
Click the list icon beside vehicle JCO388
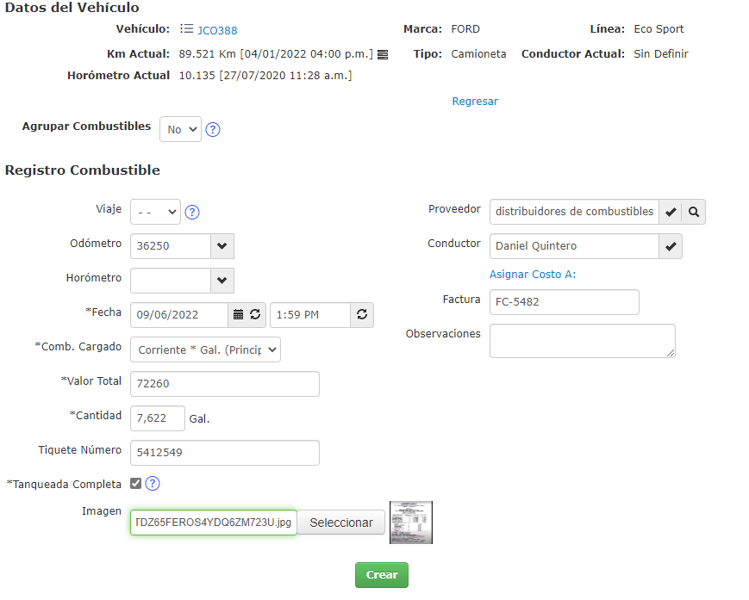pyautogui.click(x=186, y=29)
